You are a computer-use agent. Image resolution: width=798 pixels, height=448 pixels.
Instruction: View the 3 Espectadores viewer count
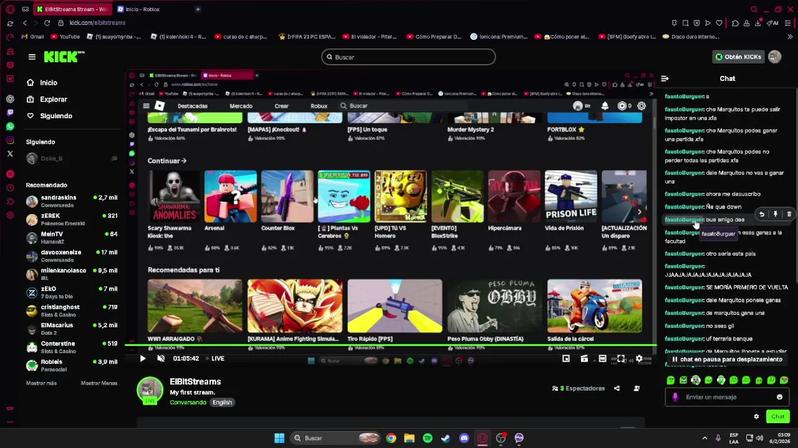tap(579, 388)
